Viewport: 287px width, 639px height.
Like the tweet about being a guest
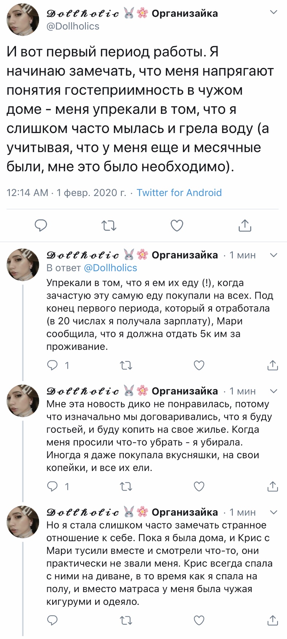(199, 486)
